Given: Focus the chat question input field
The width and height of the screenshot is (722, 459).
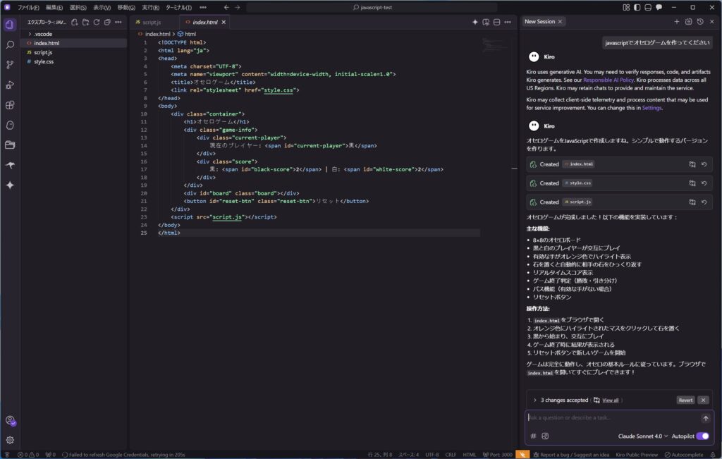Looking at the screenshot, I should [613, 418].
